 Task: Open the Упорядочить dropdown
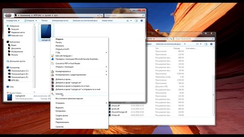(x=13, y=21)
